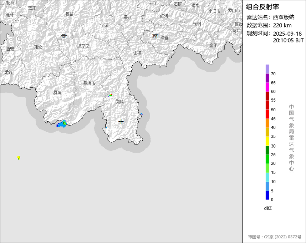
Task: Click the 宁洱 label
Action: (104, 25)
